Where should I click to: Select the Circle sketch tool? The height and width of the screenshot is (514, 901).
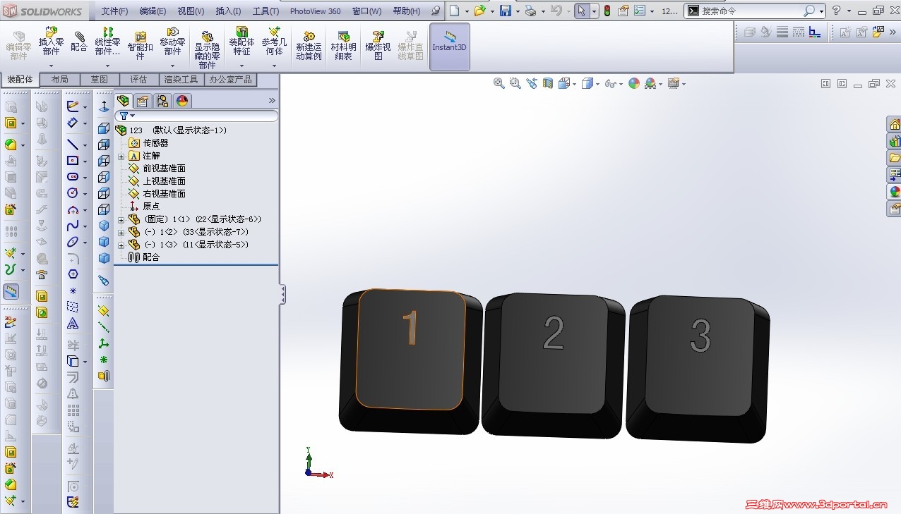73,193
